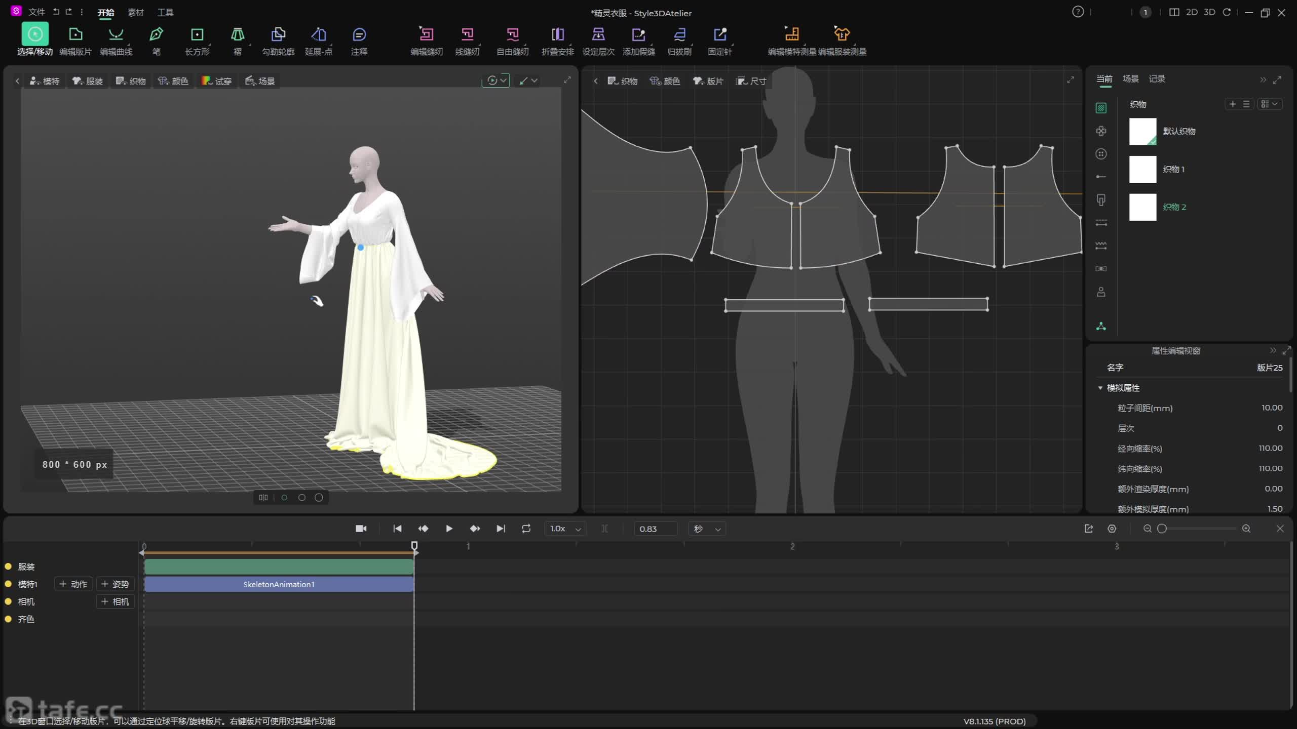The image size is (1297, 729).
Task: Toggle the garment (服装) track yellow dot
Action: [8, 566]
